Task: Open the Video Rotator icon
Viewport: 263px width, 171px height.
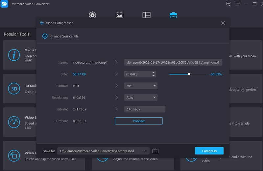Action: point(14,156)
